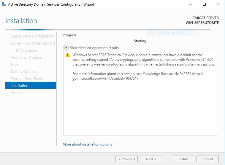This screenshot has width=225, height=165.
Task: Click the Install button
Action: pyautogui.click(x=183, y=159)
